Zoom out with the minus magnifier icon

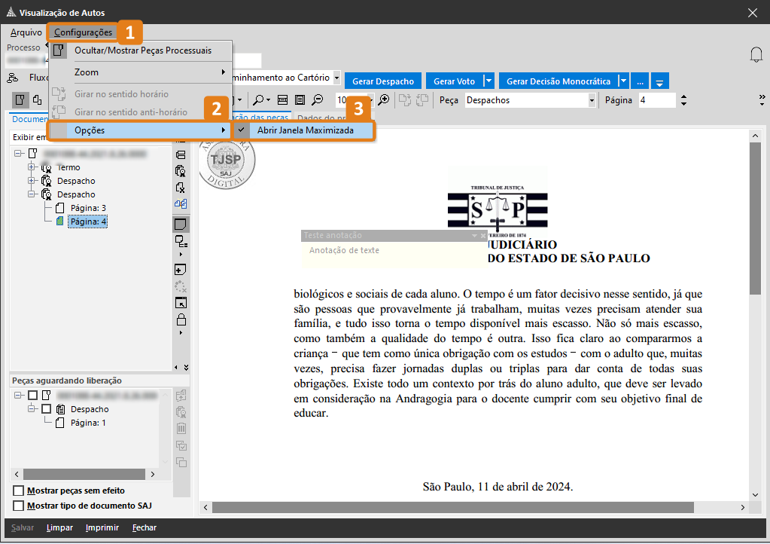(x=318, y=100)
